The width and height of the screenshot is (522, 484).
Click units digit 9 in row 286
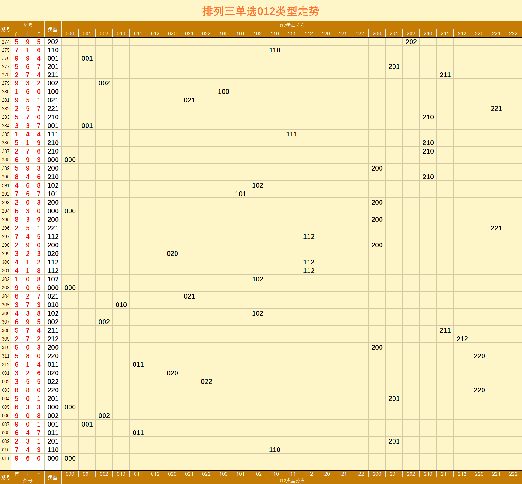[x=39, y=142]
